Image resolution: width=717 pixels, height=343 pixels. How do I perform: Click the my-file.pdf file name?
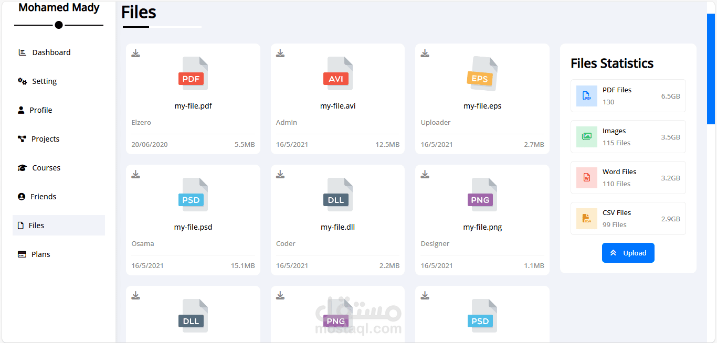193,106
